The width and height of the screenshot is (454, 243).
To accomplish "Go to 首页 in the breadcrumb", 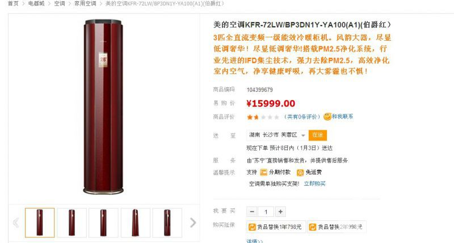I will tap(13, 3).
